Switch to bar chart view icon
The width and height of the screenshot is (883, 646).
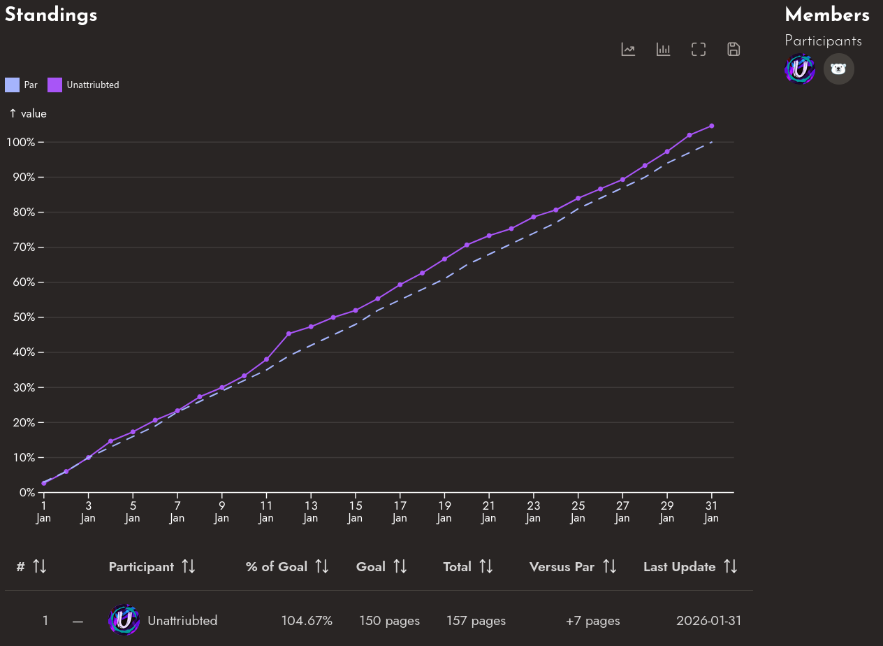pyautogui.click(x=663, y=49)
